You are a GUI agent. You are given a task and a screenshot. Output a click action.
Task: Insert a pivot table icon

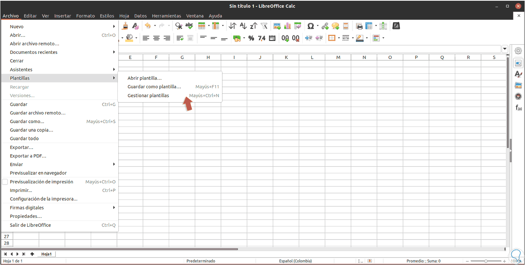click(298, 26)
